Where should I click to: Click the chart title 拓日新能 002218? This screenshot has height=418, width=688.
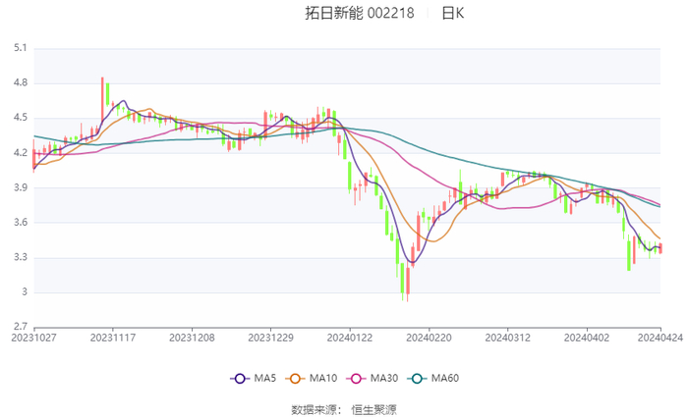360,14
